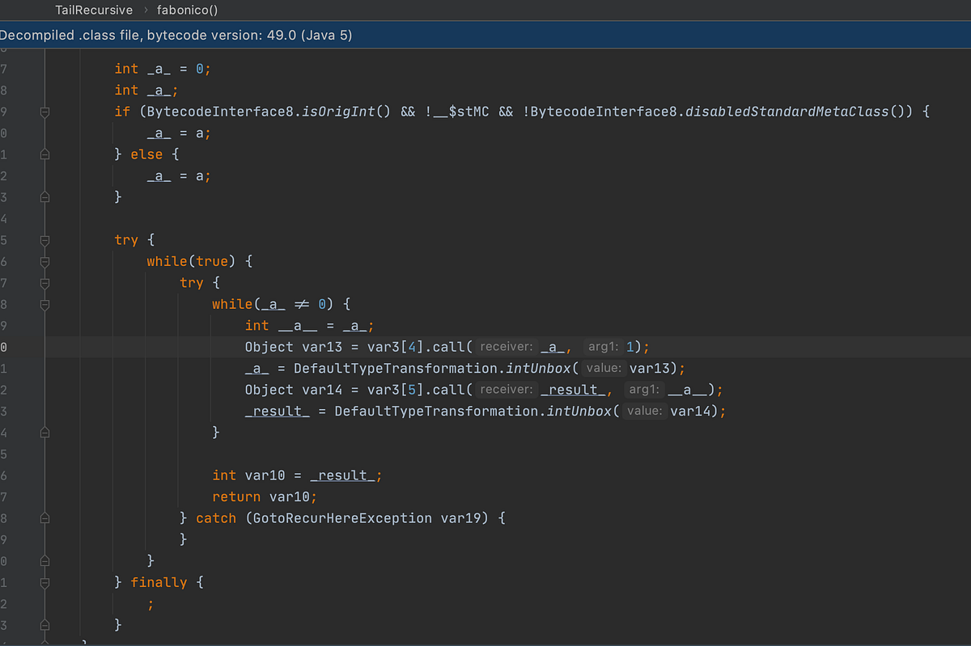The width and height of the screenshot is (971, 646).
Task: Click the fold marker next to the finally keyword
Action: (45, 582)
